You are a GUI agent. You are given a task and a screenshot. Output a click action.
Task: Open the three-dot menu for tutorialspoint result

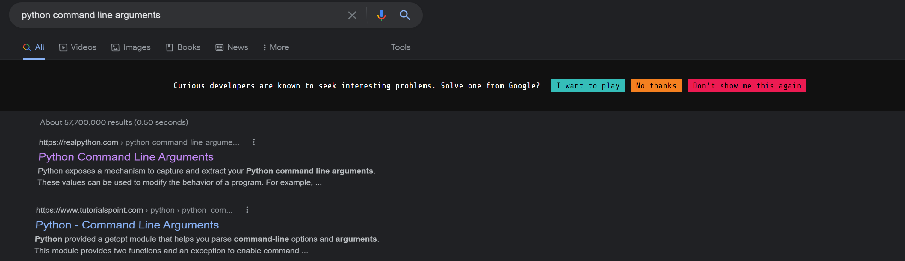click(x=247, y=210)
